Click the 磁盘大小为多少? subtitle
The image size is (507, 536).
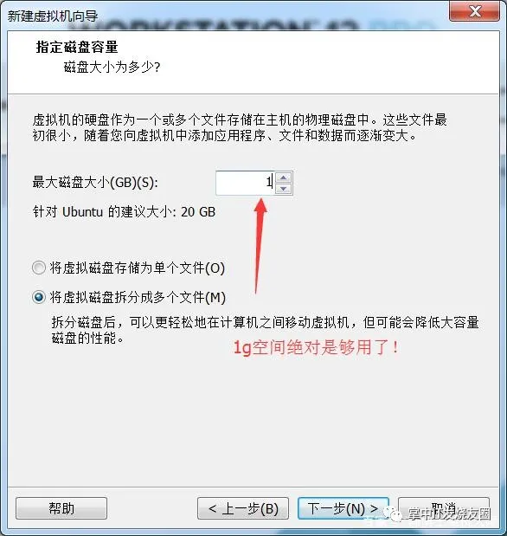coord(112,67)
